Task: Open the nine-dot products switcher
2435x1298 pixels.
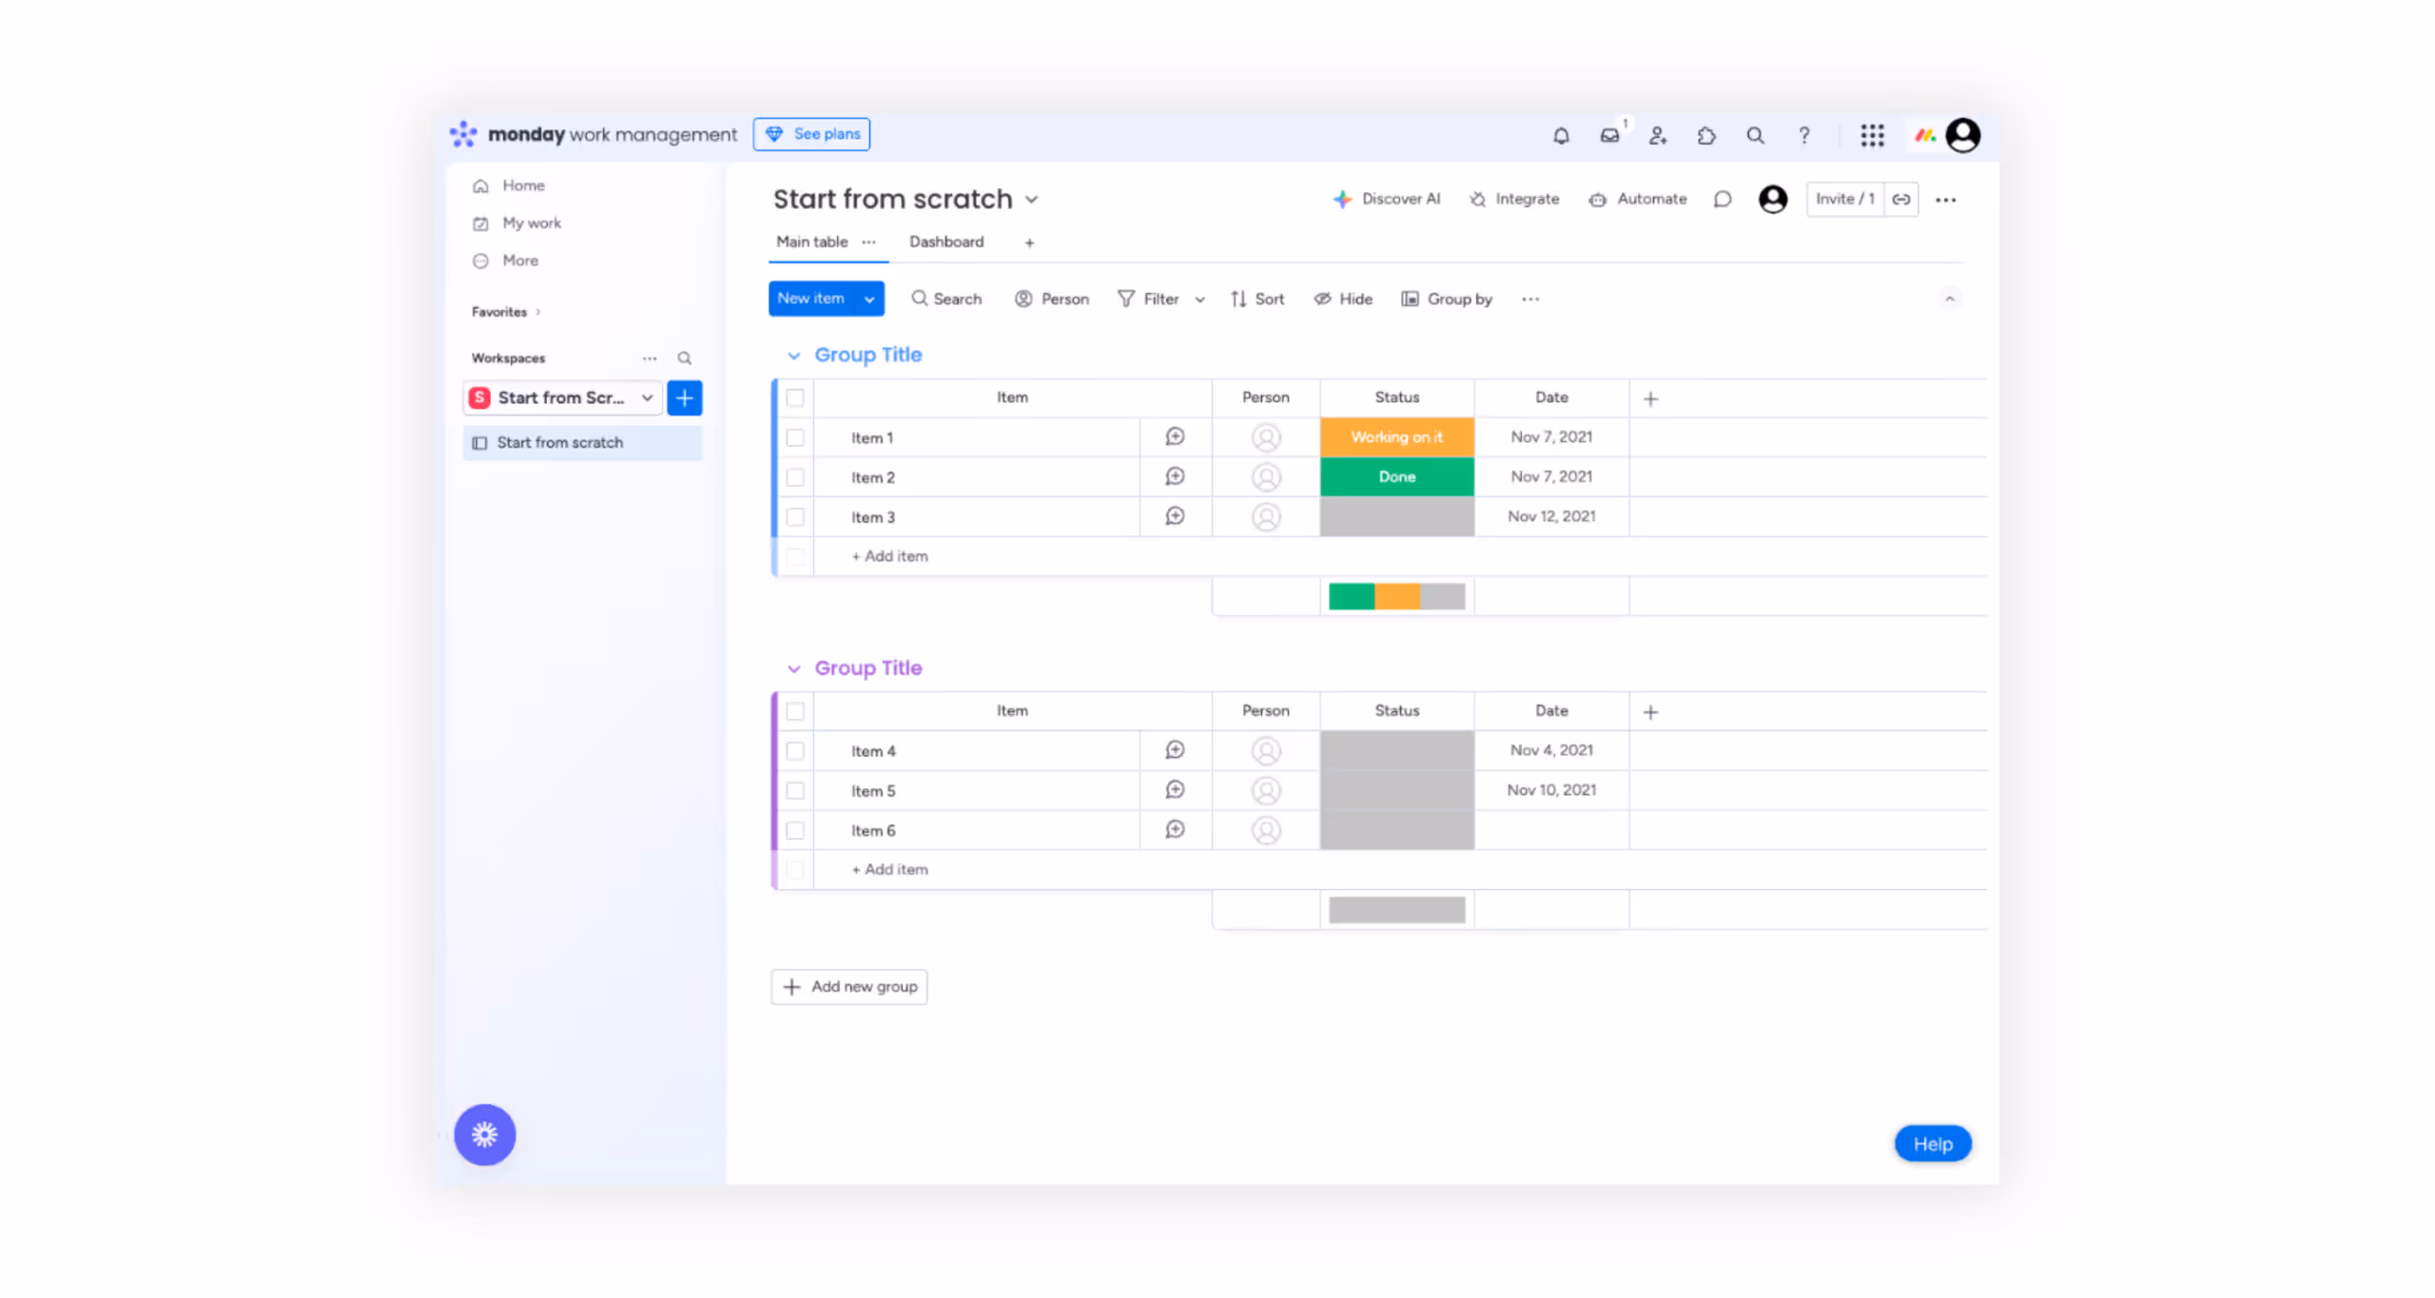Action: pyautogui.click(x=1872, y=136)
